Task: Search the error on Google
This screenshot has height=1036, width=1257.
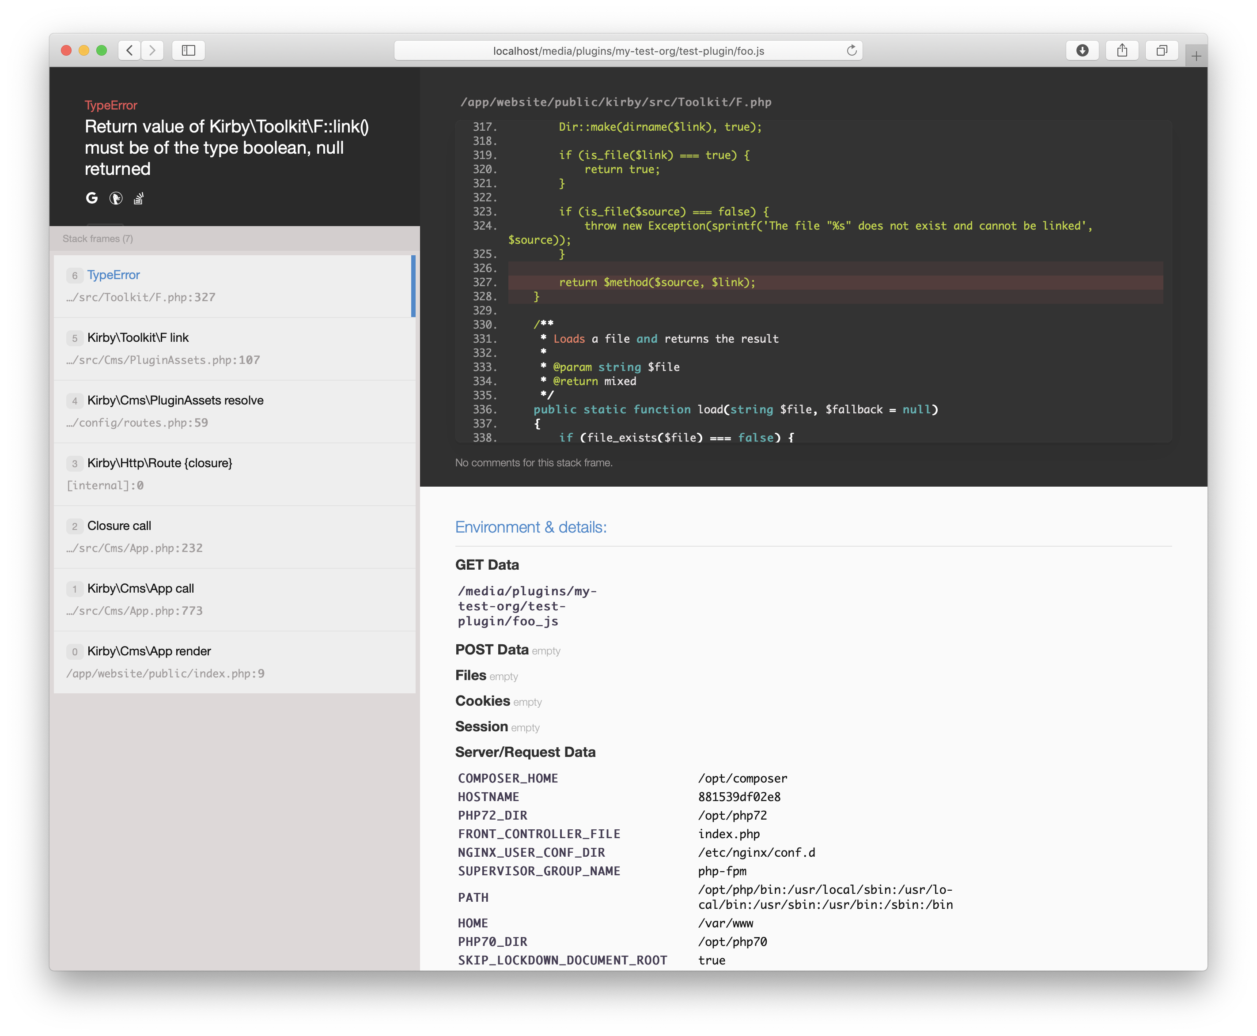Action: coord(91,197)
